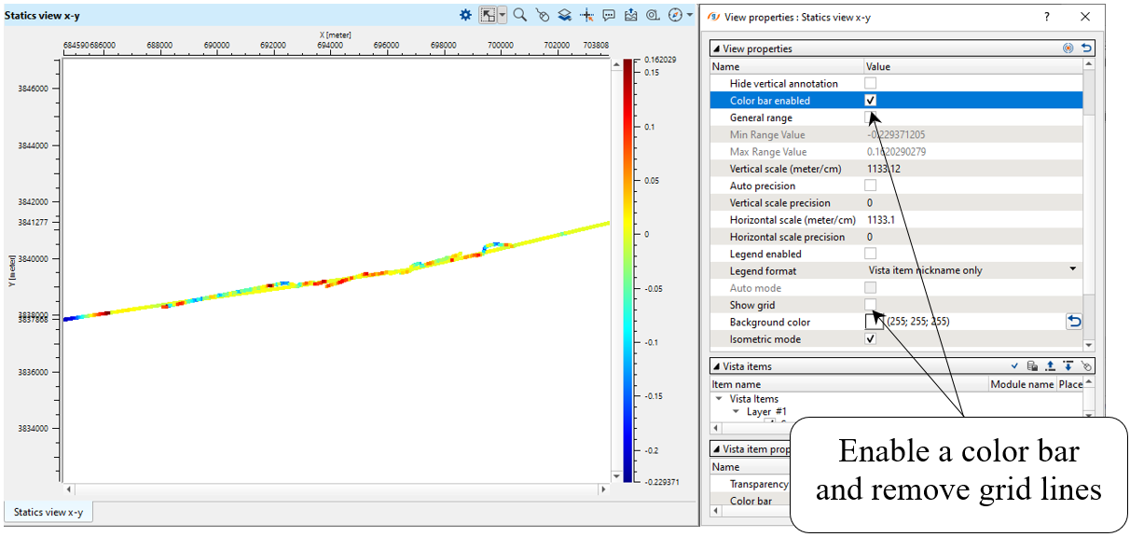Open view settings gear icon

(465, 15)
